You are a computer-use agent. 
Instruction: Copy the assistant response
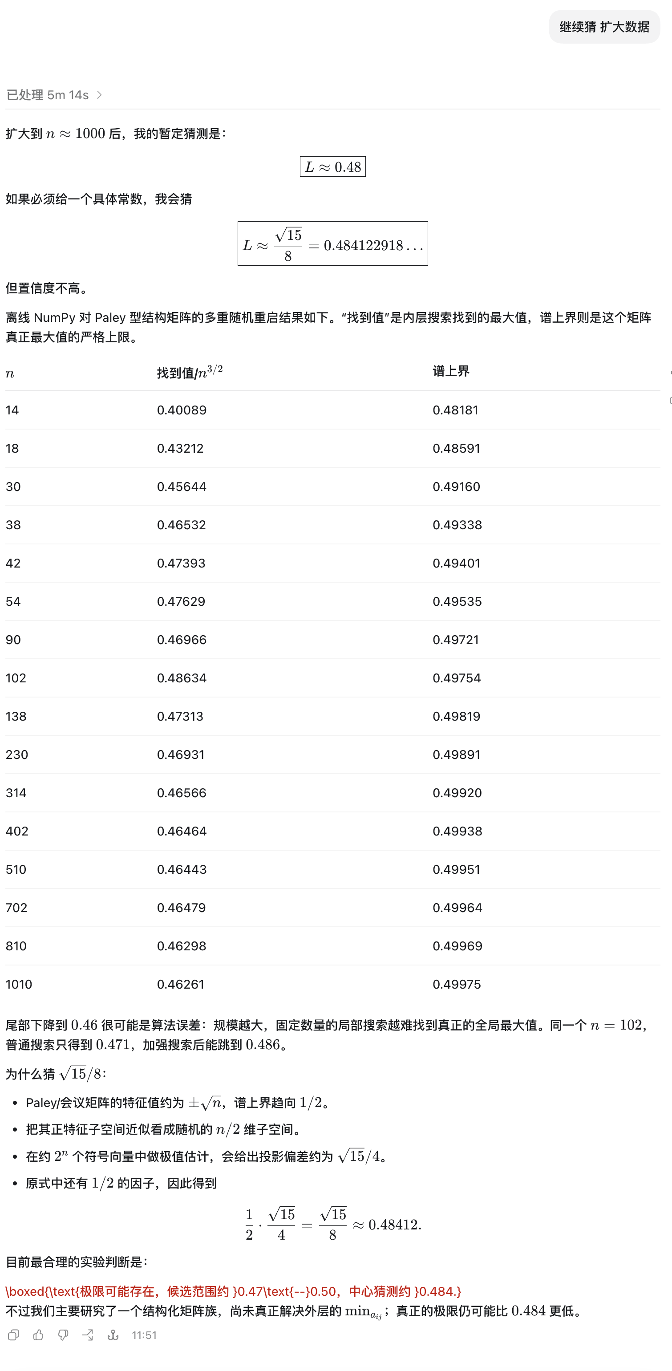[14, 1335]
